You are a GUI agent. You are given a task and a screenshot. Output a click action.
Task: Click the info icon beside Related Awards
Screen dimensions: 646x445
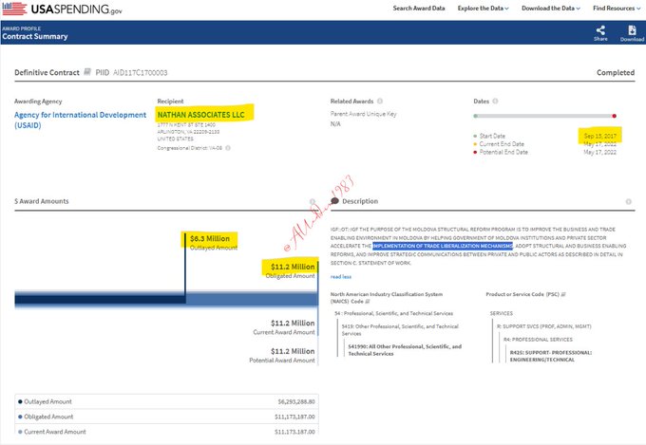tap(380, 101)
